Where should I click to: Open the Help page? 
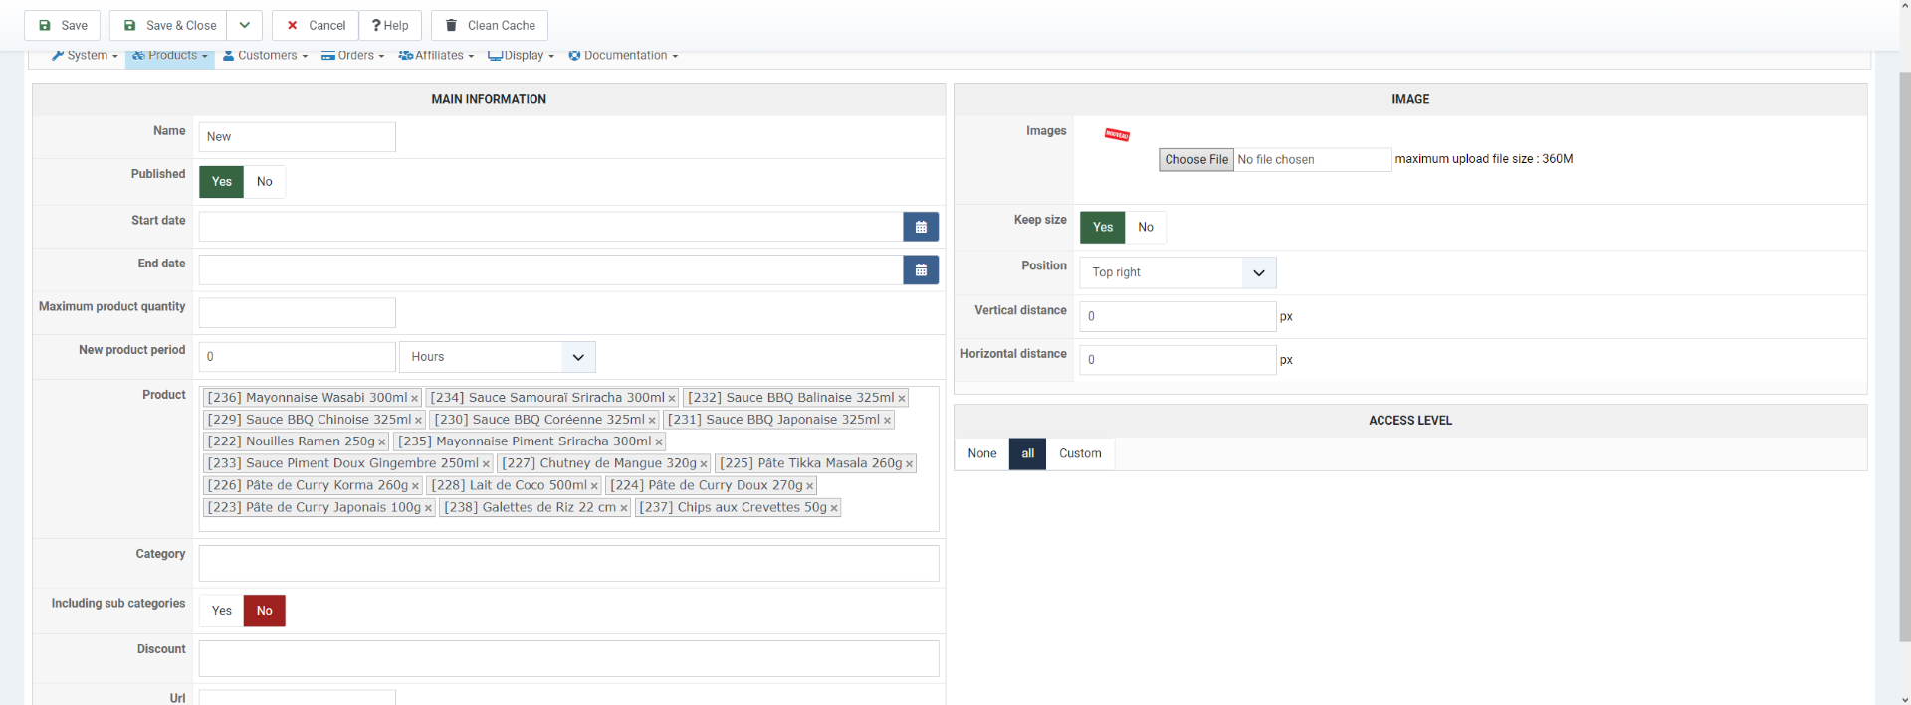(x=390, y=25)
